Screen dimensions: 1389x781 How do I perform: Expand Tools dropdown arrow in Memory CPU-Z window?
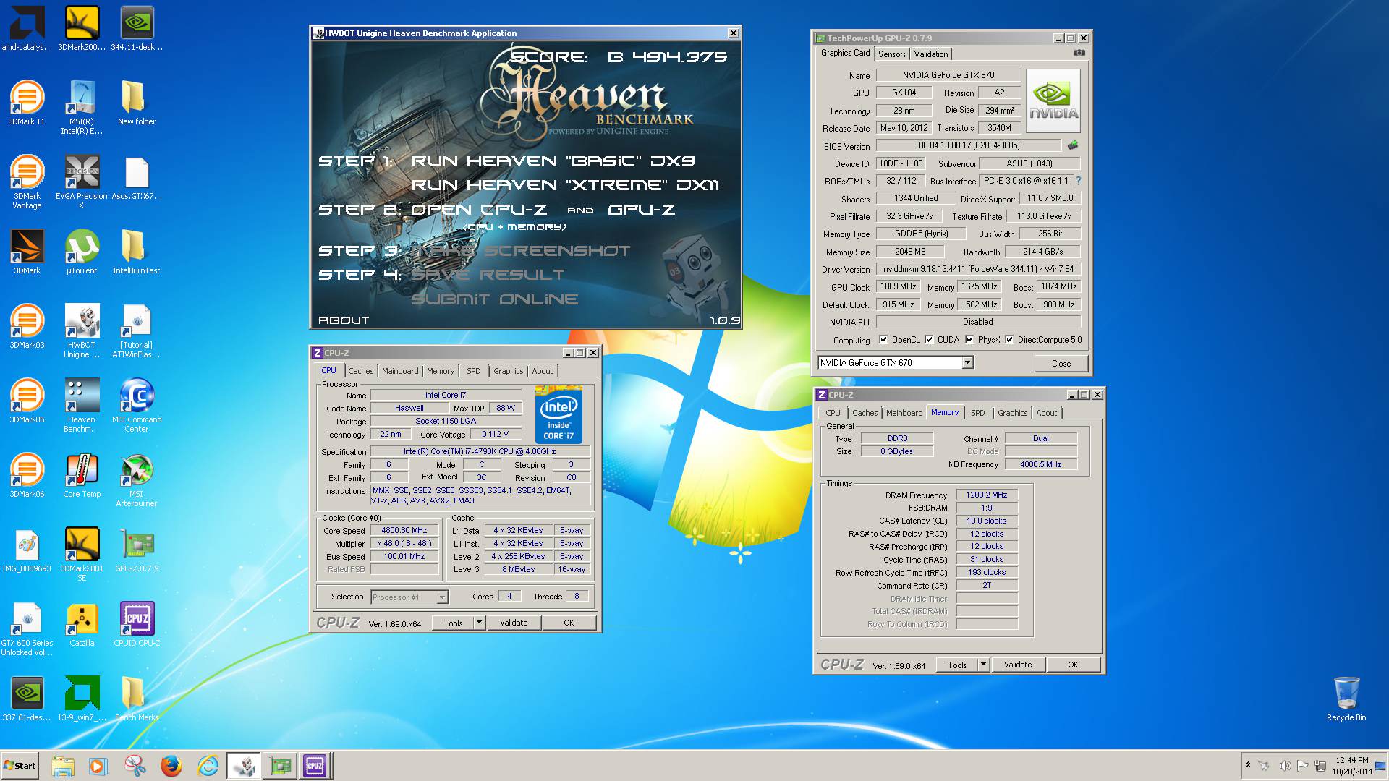[983, 665]
